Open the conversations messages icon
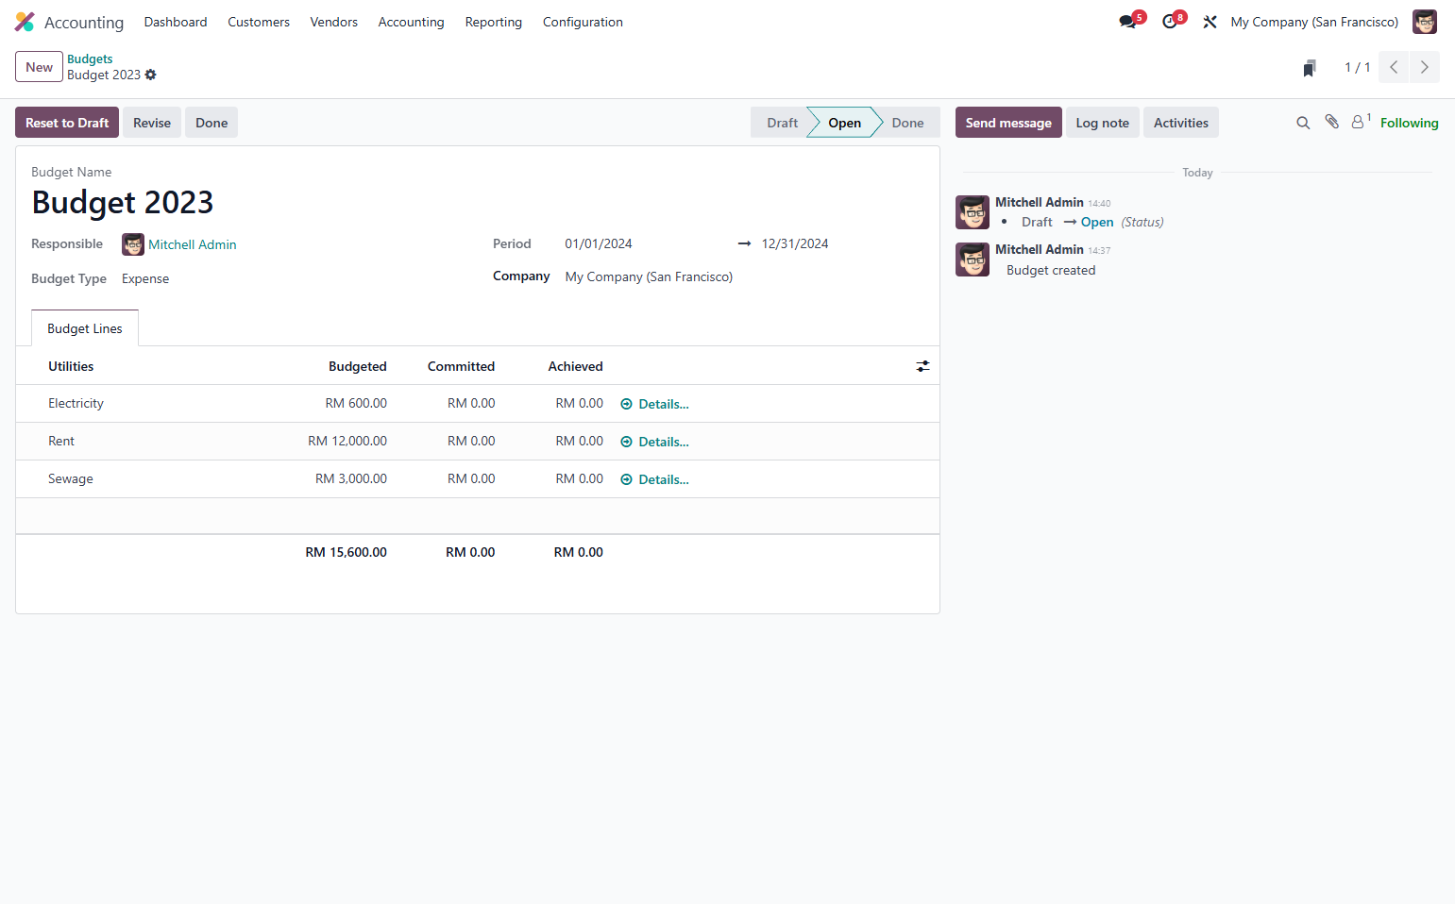This screenshot has height=904, width=1455. 1127,22
